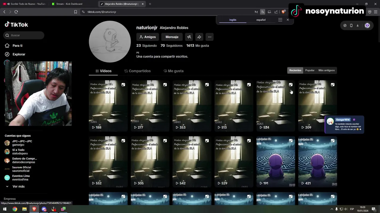
Task: Click the browser back arrow
Action: pyautogui.click(x=4, y=12)
